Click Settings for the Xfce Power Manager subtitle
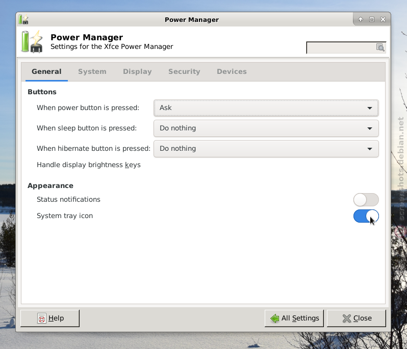 (112, 47)
